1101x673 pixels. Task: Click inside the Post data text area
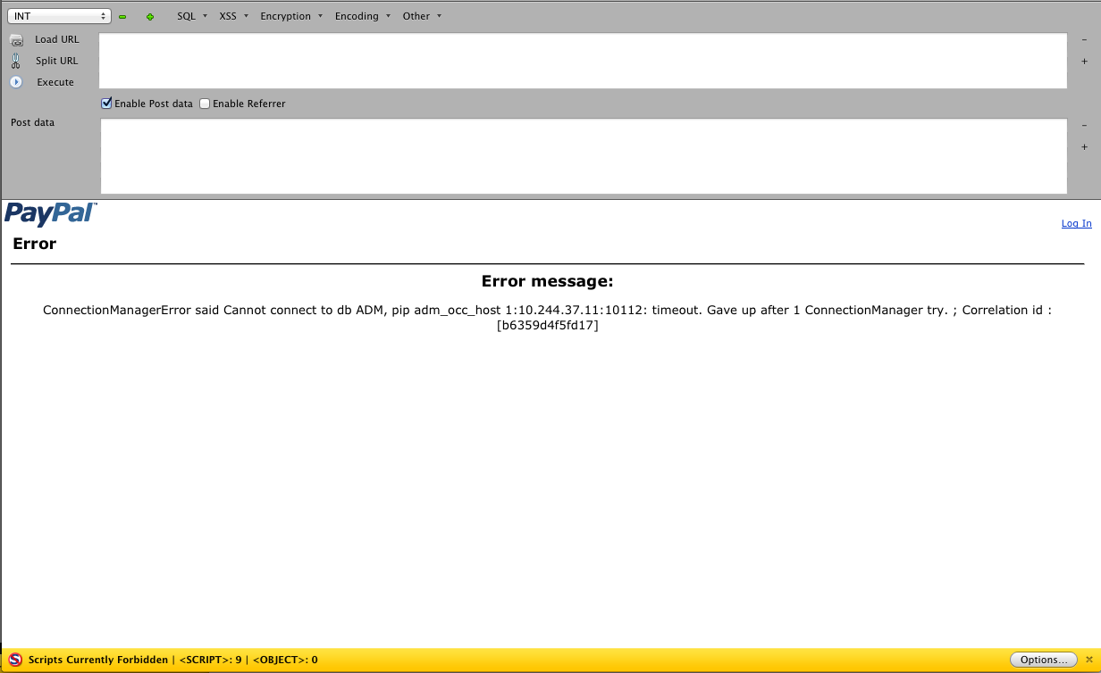584,156
